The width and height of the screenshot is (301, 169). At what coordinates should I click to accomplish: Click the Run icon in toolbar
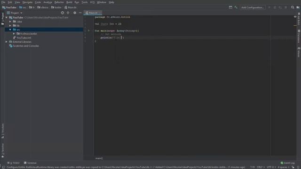click(x=269, y=8)
